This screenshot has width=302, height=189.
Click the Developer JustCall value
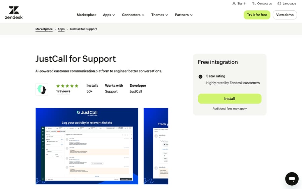[x=136, y=92]
